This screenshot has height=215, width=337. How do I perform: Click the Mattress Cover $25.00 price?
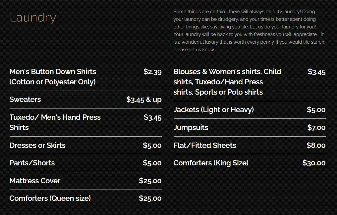pos(150,181)
